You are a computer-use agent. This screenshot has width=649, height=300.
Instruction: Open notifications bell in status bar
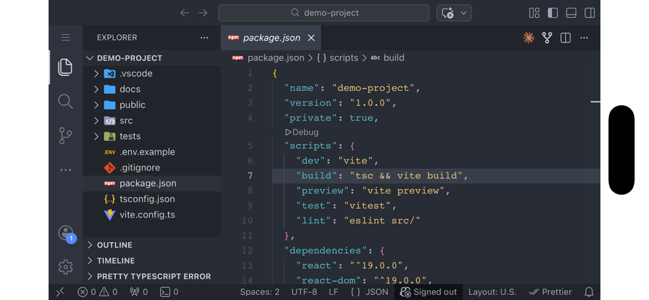(x=589, y=292)
